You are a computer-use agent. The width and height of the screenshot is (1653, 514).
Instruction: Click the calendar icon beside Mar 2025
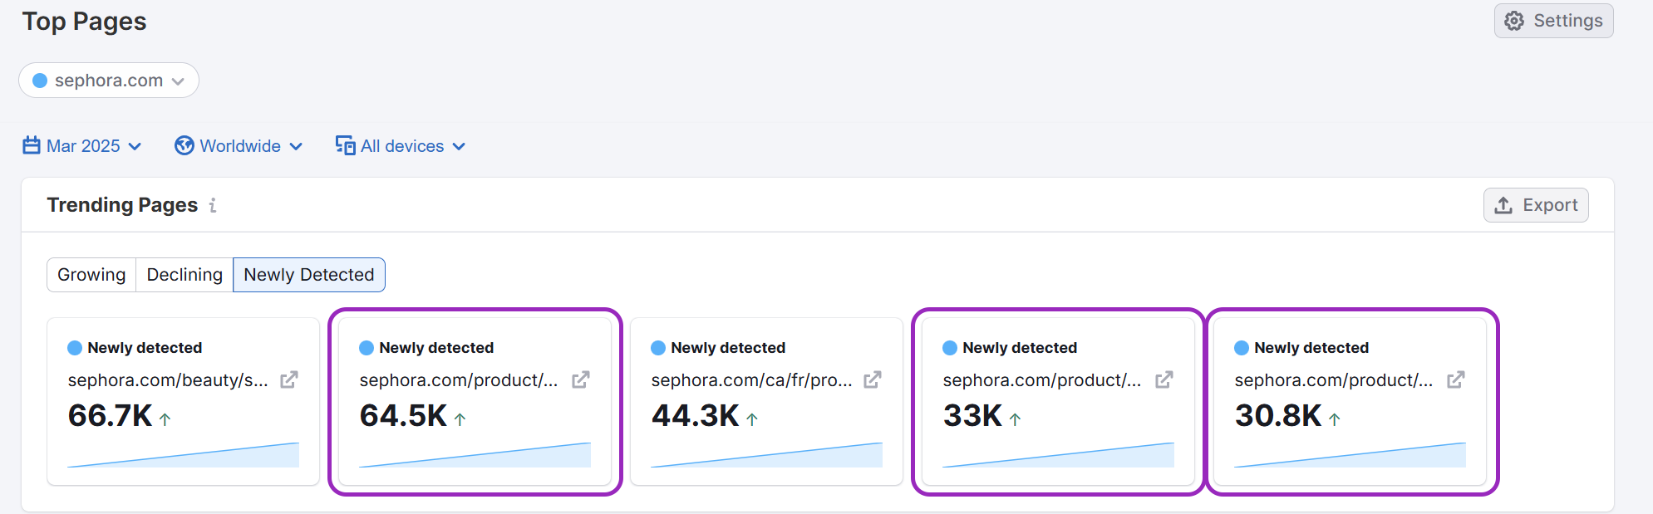click(x=32, y=146)
